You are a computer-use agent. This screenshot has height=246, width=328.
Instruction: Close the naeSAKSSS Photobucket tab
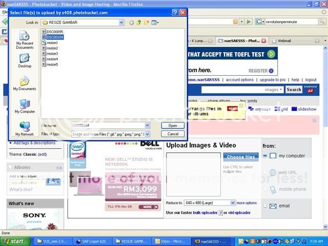[x=264, y=41]
